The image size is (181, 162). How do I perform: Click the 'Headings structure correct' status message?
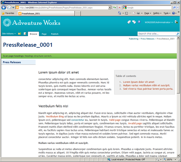(x=38, y=56)
